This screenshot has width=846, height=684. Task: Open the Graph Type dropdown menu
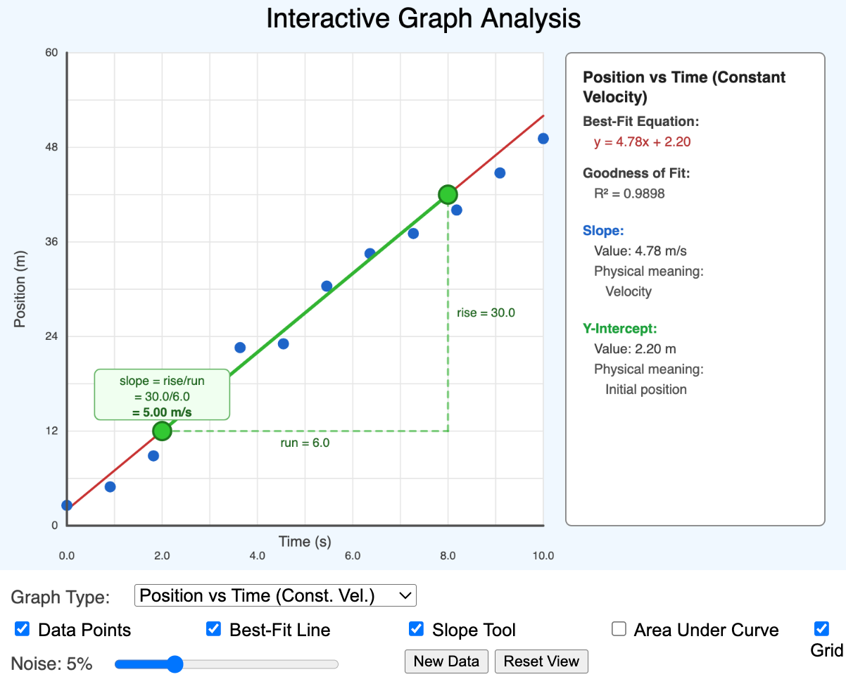[x=275, y=595]
